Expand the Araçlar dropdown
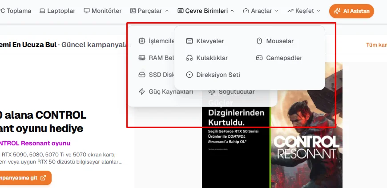387x188 pixels. [261, 11]
